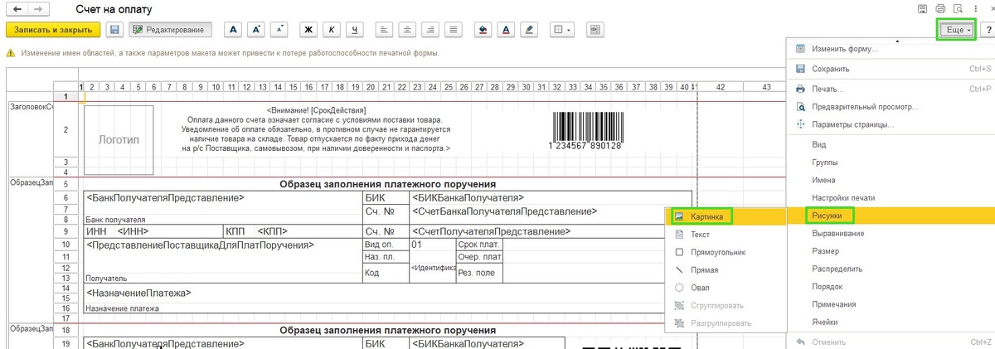995x349 pixels.
Task: Align text center
Action: click(406, 29)
